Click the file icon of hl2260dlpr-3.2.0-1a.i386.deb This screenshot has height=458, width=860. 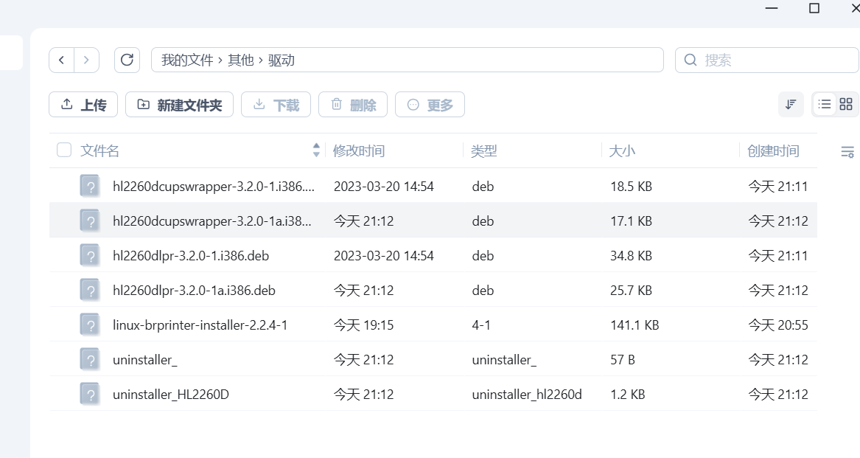point(89,290)
